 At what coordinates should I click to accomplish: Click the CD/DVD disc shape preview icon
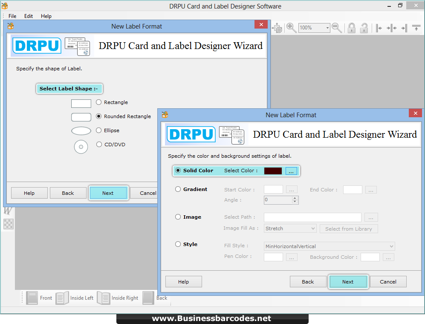(81, 147)
